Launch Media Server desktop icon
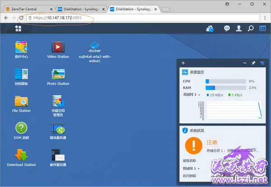 click(58, 131)
